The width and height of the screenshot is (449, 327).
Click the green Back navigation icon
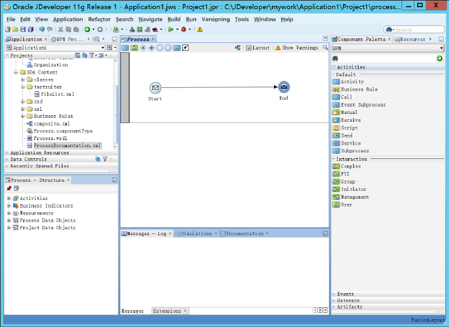pyautogui.click(x=87, y=29)
